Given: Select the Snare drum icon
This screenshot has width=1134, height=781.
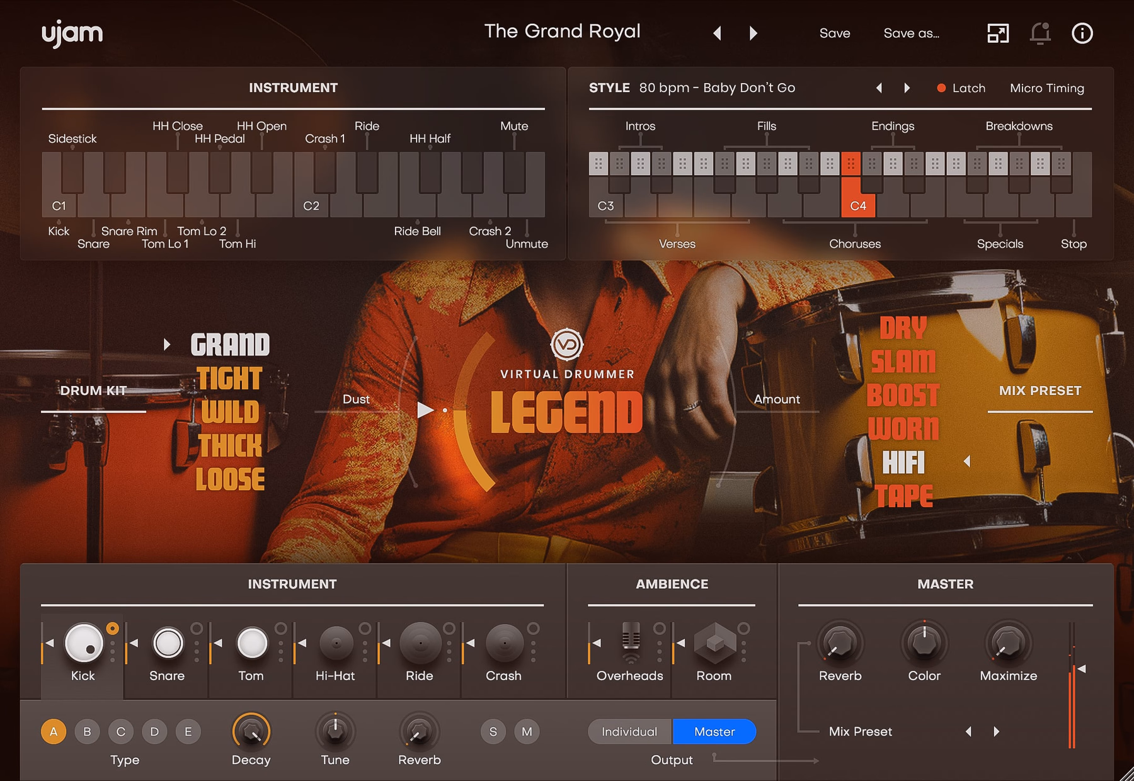Looking at the screenshot, I should (x=168, y=643).
